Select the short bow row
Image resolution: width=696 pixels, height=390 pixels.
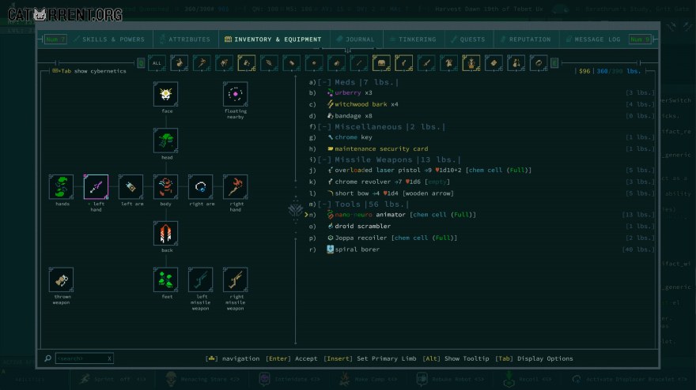pyautogui.click(x=482, y=193)
